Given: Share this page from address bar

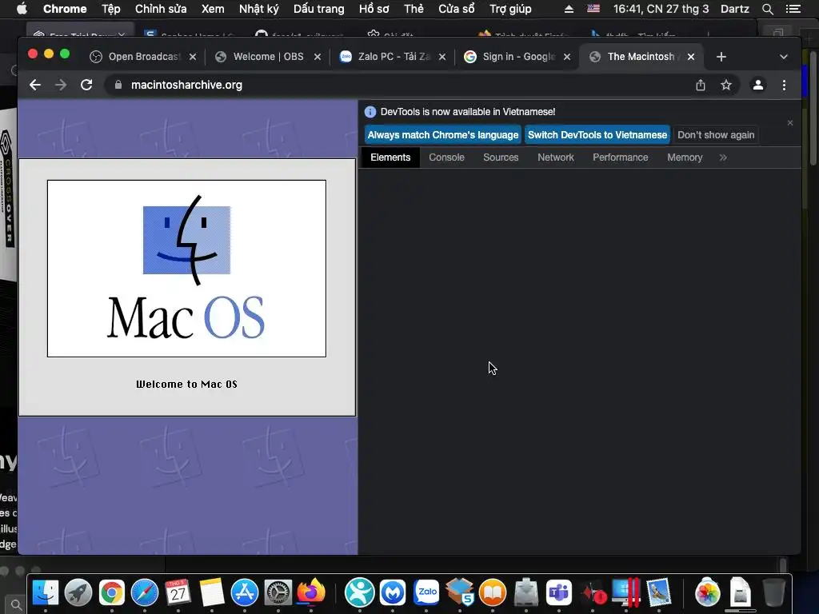Looking at the screenshot, I should point(701,85).
